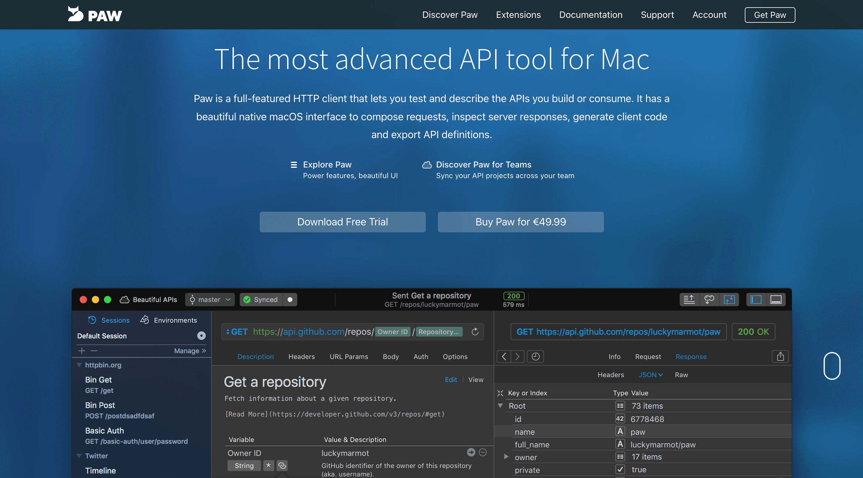This screenshot has width=863, height=478.
Task: Click the Owner ID URL token
Action: [393, 332]
